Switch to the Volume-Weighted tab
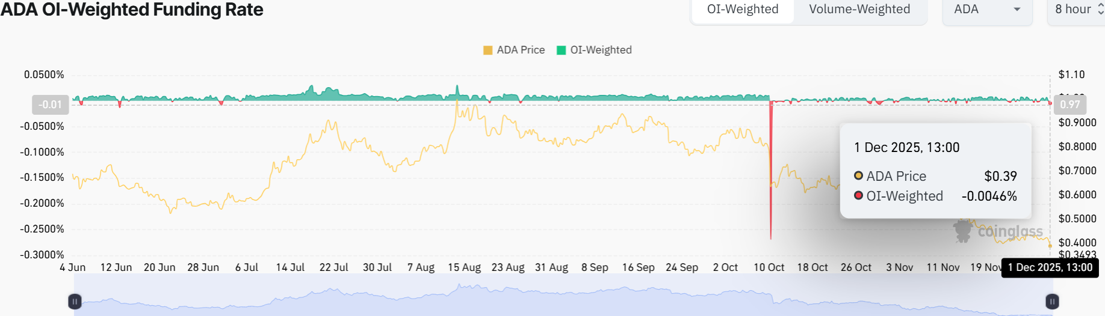The width and height of the screenshot is (1105, 316). tap(859, 10)
